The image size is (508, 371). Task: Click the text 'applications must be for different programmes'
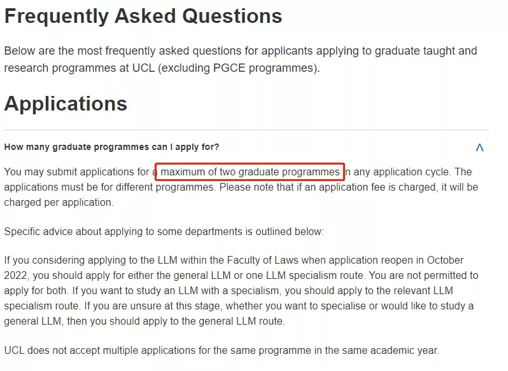point(109,187)
